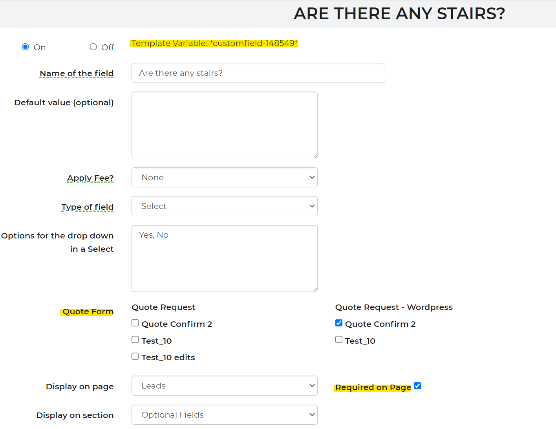Click the Options for the drop down label
The height and width of the screenshot is (429, 556).
57,242
